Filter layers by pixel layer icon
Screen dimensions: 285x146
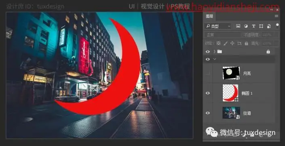point(238,26)
